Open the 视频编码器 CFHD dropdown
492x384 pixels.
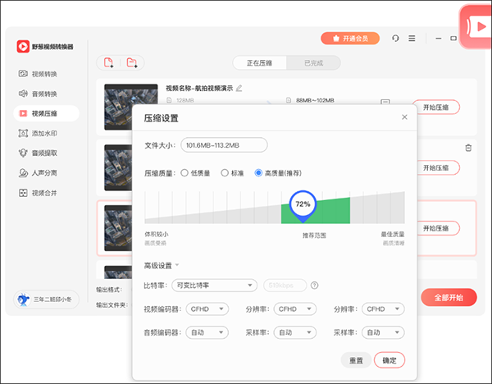click(x=207, y=309)
